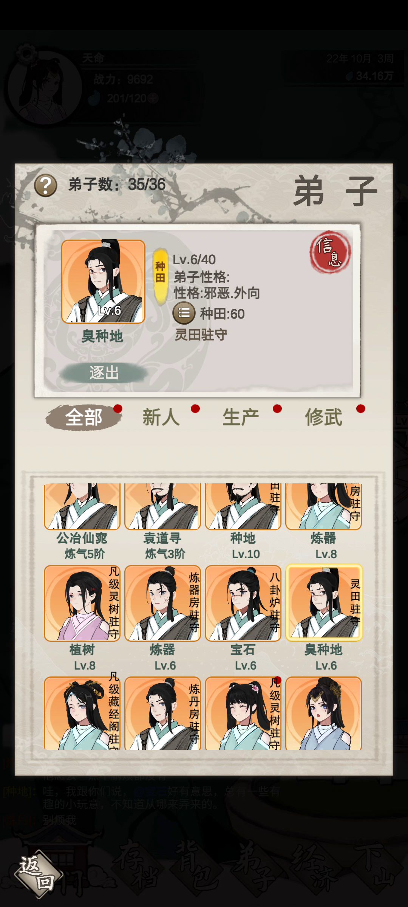This screenshot has height=907, width=408.
Task: Open the question mark help icon
Action: (x=46, y=186)
